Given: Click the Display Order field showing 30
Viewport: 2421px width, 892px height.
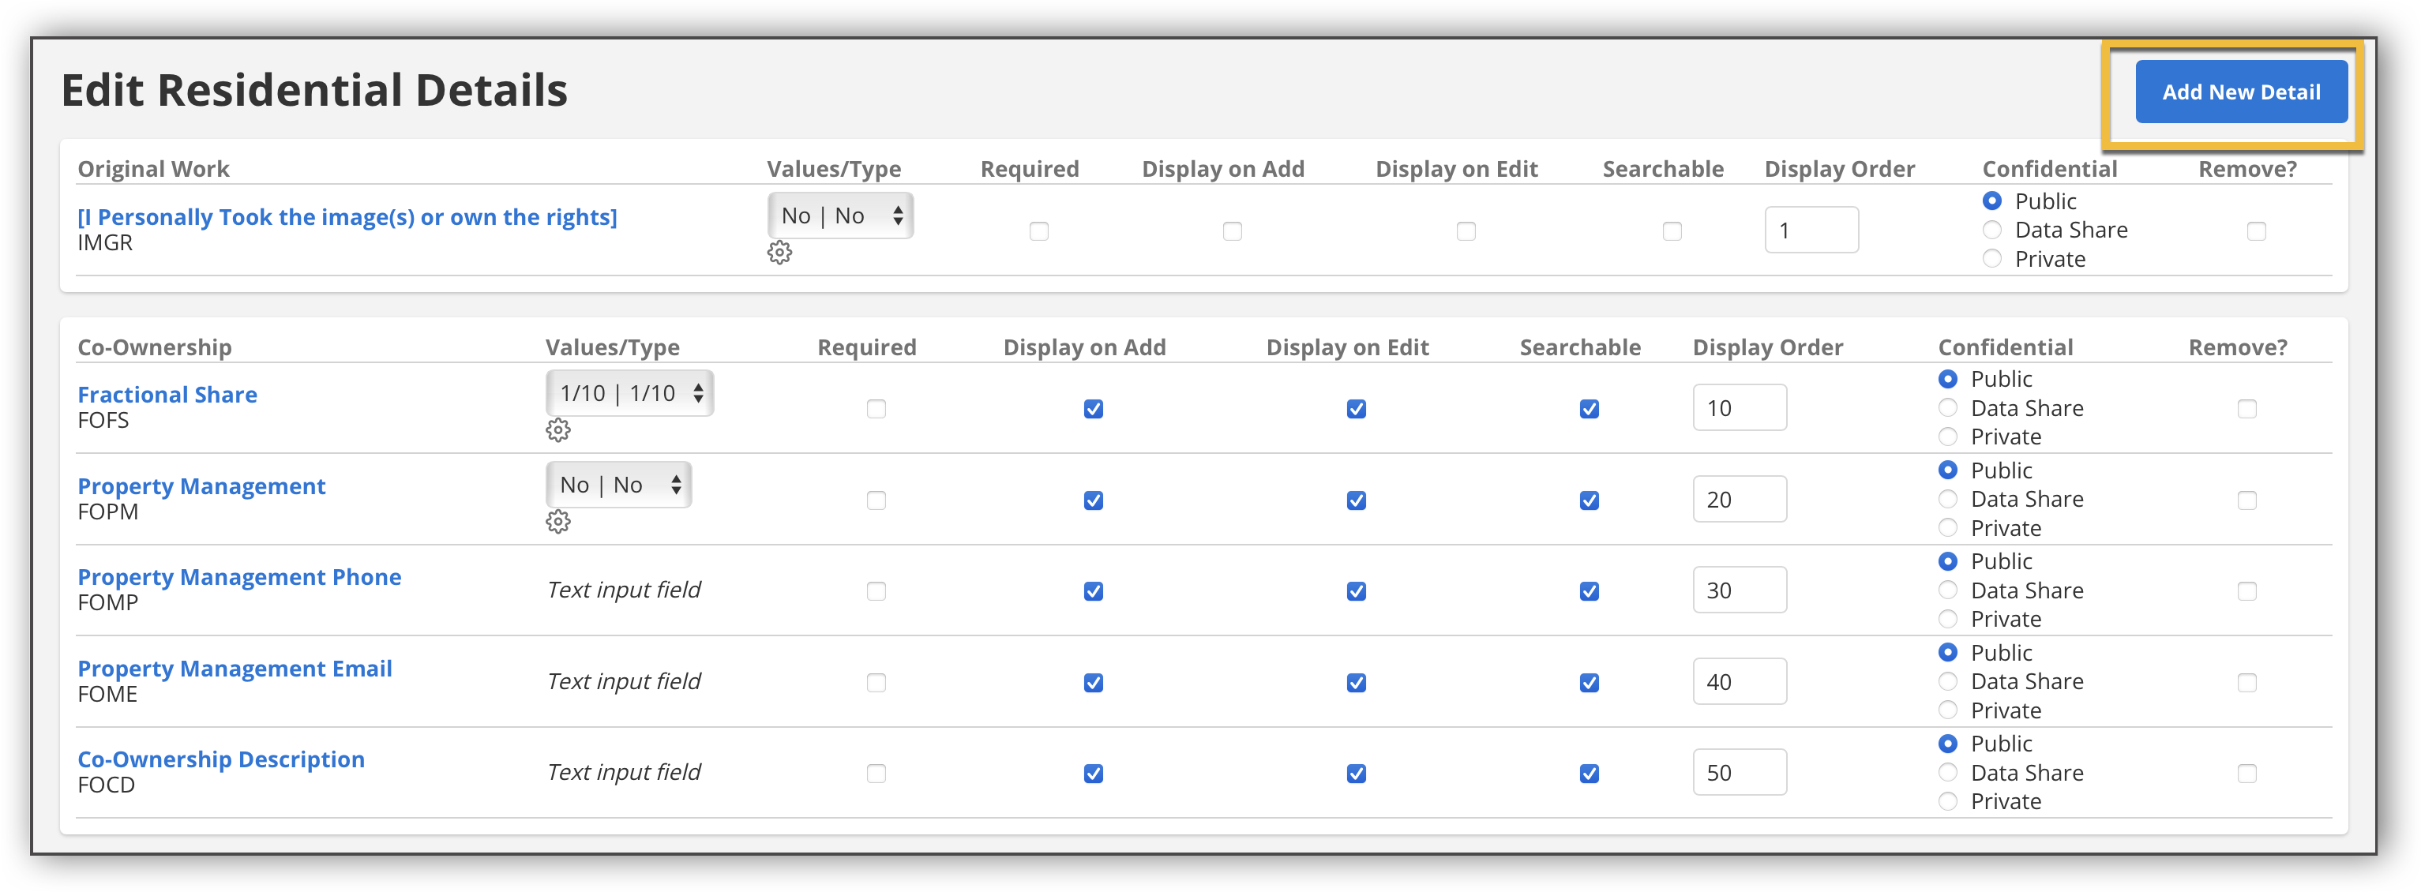Looking at the screenshot, I should 1740,590.
